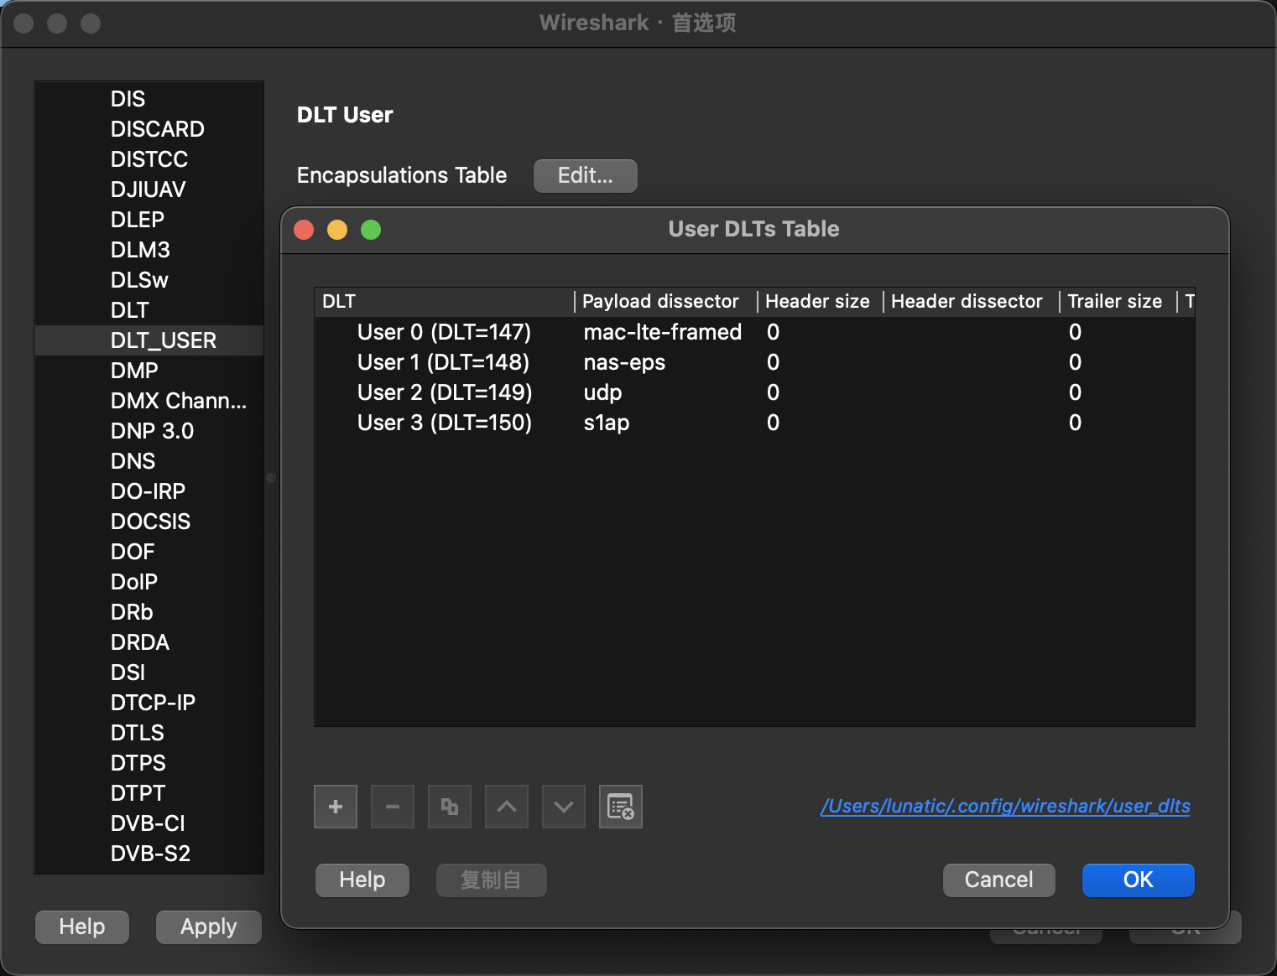The width and height of the screenshot is (1277, 976).
Task: Select DTPT in the protocol list
Action: 149,793
